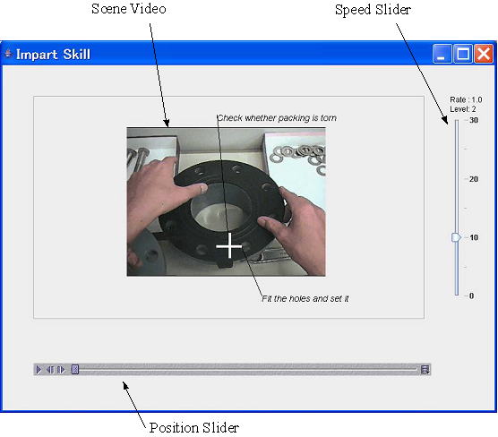The image size is (498, 437).
Task: Click the Level: 2 label
Action: coord(463,109)
